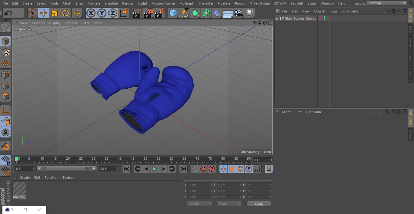Open Attributes User Data menu
This screenshot has width=414, height=214.
pos(313,112)
